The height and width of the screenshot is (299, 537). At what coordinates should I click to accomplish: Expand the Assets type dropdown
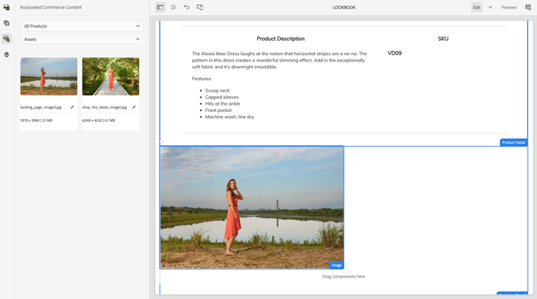(x=82, y=39)
